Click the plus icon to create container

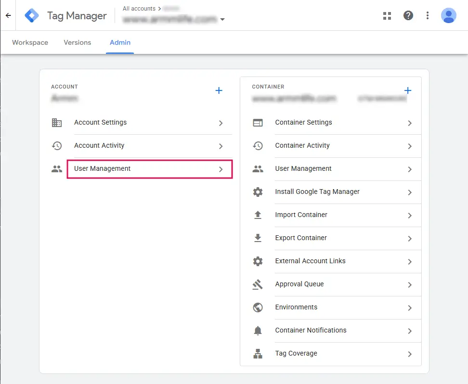[408, 90]
